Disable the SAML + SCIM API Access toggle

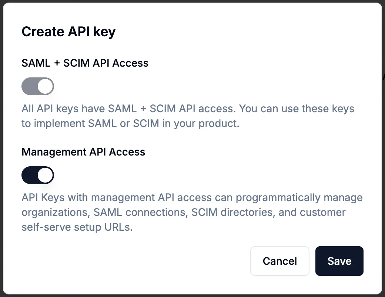click(38, 86)
